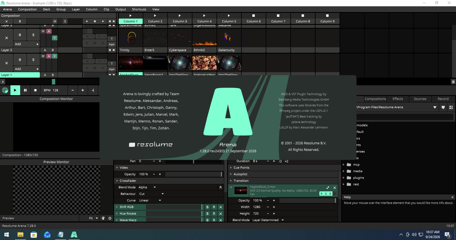Open the Output menu

[x=121, y=9]
